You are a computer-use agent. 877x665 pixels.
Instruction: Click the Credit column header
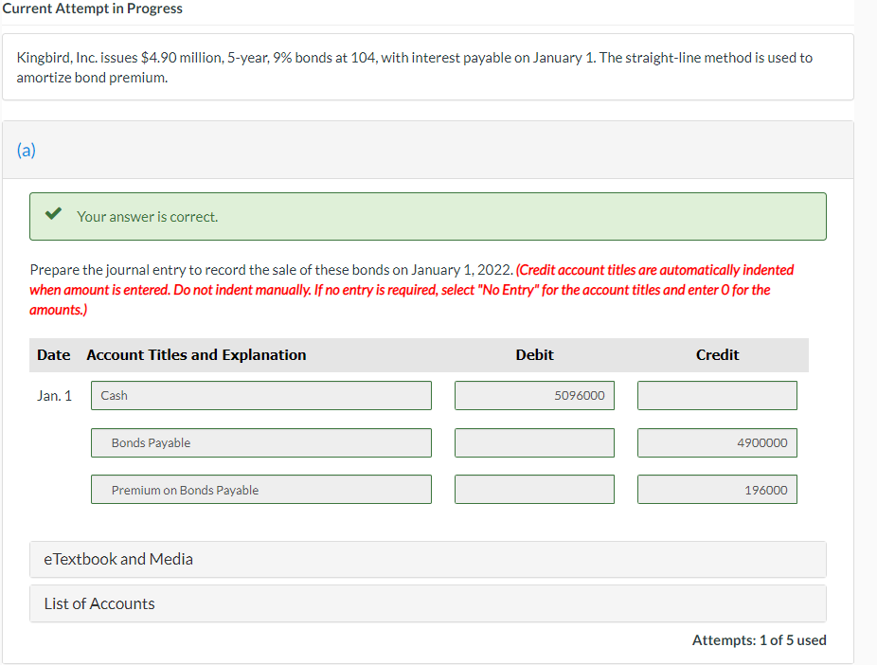point(717,355)
